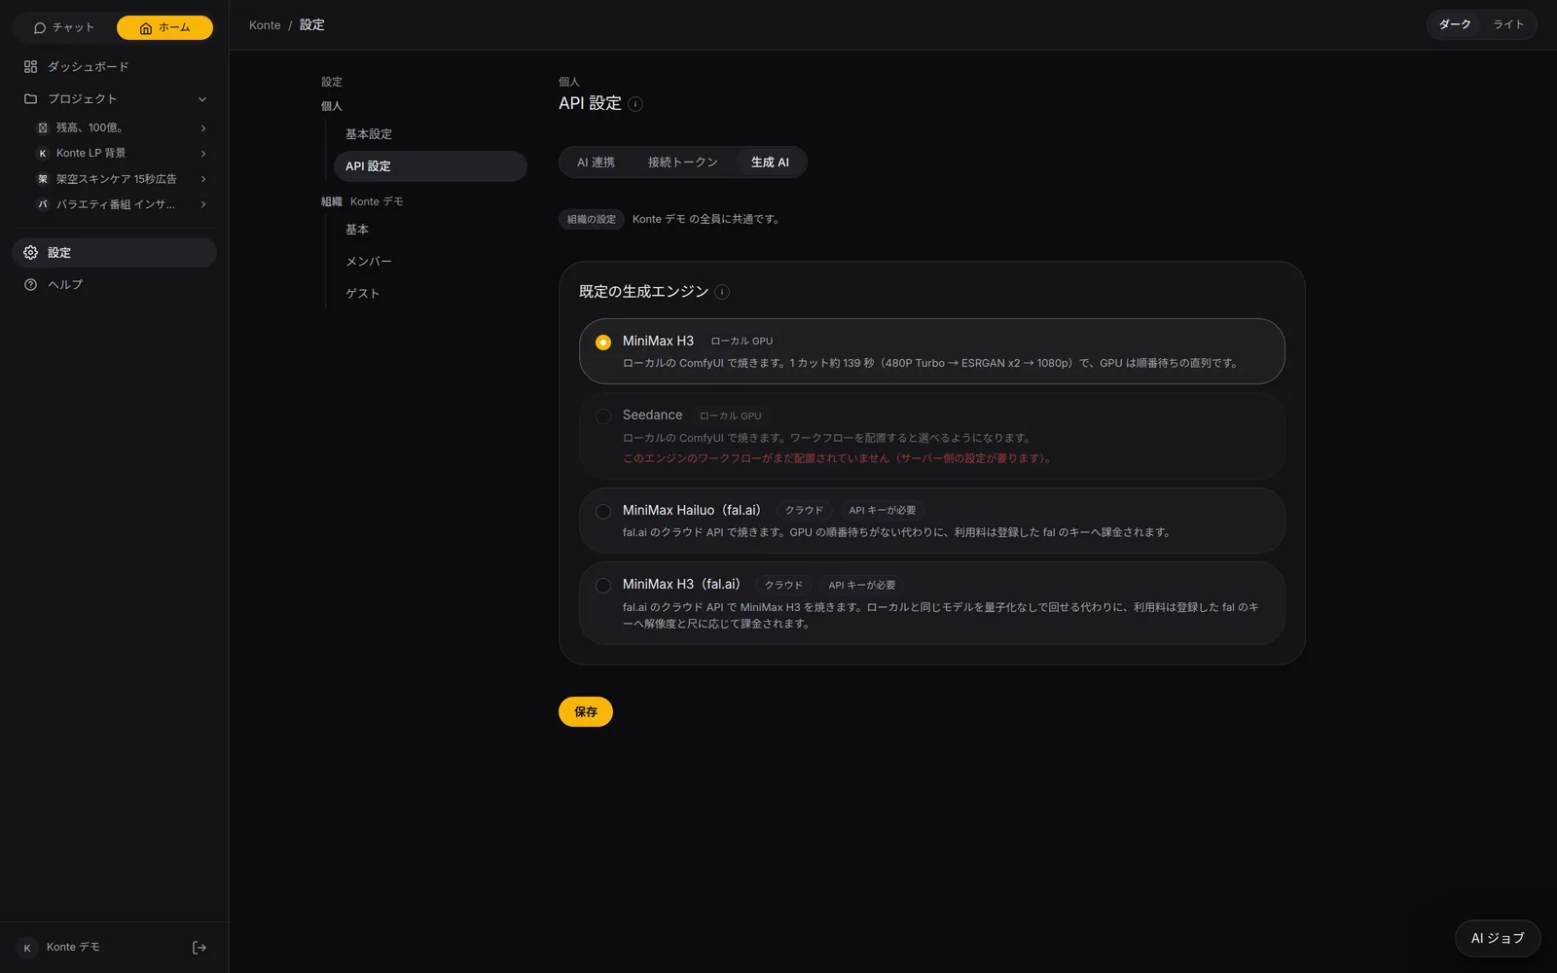Switch to the 接続トークン tab
The height and width of the screenshot is (973, 1557).
[683, 162]
